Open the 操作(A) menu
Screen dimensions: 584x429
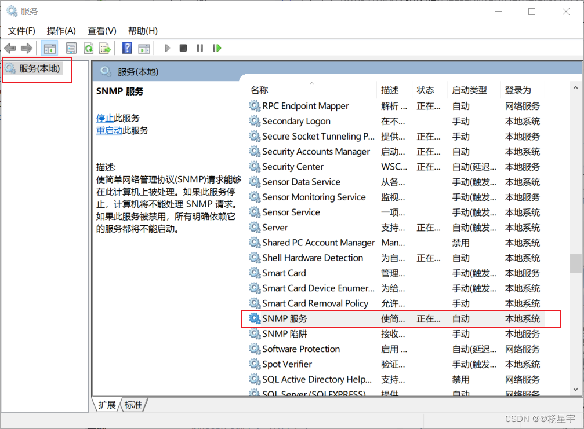(61, 31)
